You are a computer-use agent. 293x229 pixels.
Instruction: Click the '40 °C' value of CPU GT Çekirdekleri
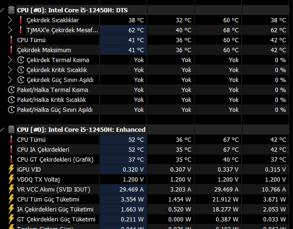231,160
